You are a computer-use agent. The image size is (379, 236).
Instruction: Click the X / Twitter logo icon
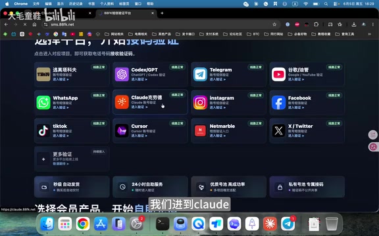(278, 130)
